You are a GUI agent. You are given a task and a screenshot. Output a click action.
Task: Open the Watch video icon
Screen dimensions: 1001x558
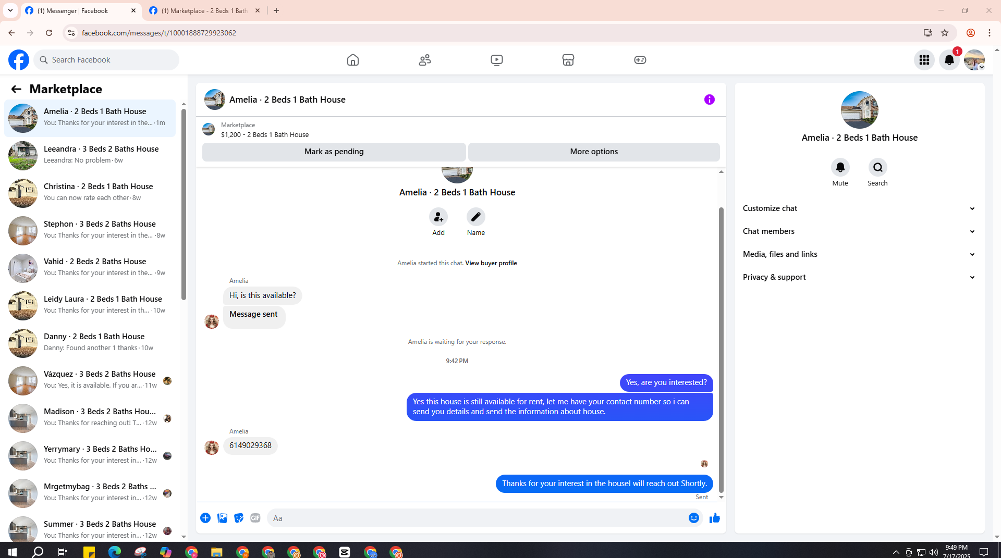pos(497,60)
